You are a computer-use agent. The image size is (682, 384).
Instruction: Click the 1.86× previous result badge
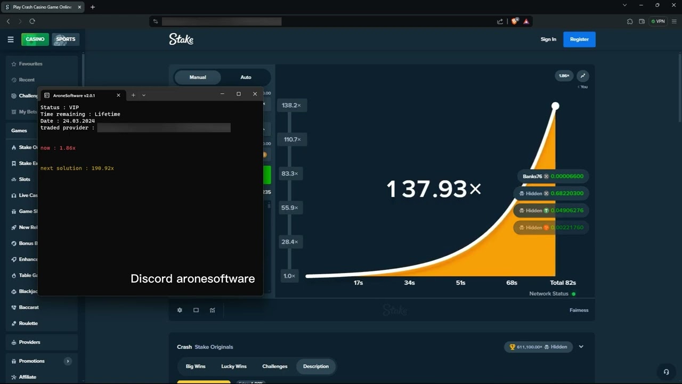(x=564, y=76)
